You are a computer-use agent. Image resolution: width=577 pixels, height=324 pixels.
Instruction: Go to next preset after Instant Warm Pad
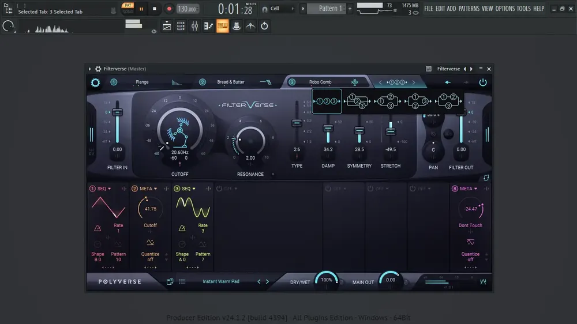coord(268,282)
